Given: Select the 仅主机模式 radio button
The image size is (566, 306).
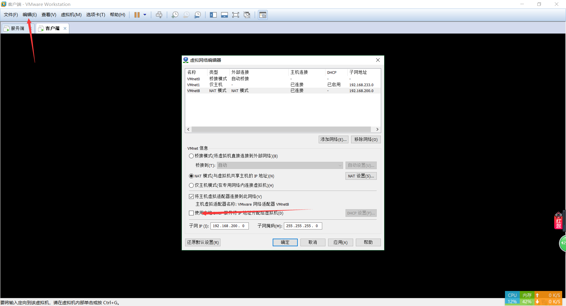Looking at the screenshot, I should point(191,185).
